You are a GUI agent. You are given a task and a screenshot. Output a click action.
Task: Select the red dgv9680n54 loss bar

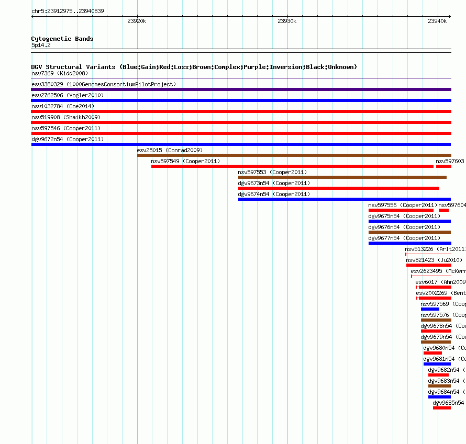432,353
